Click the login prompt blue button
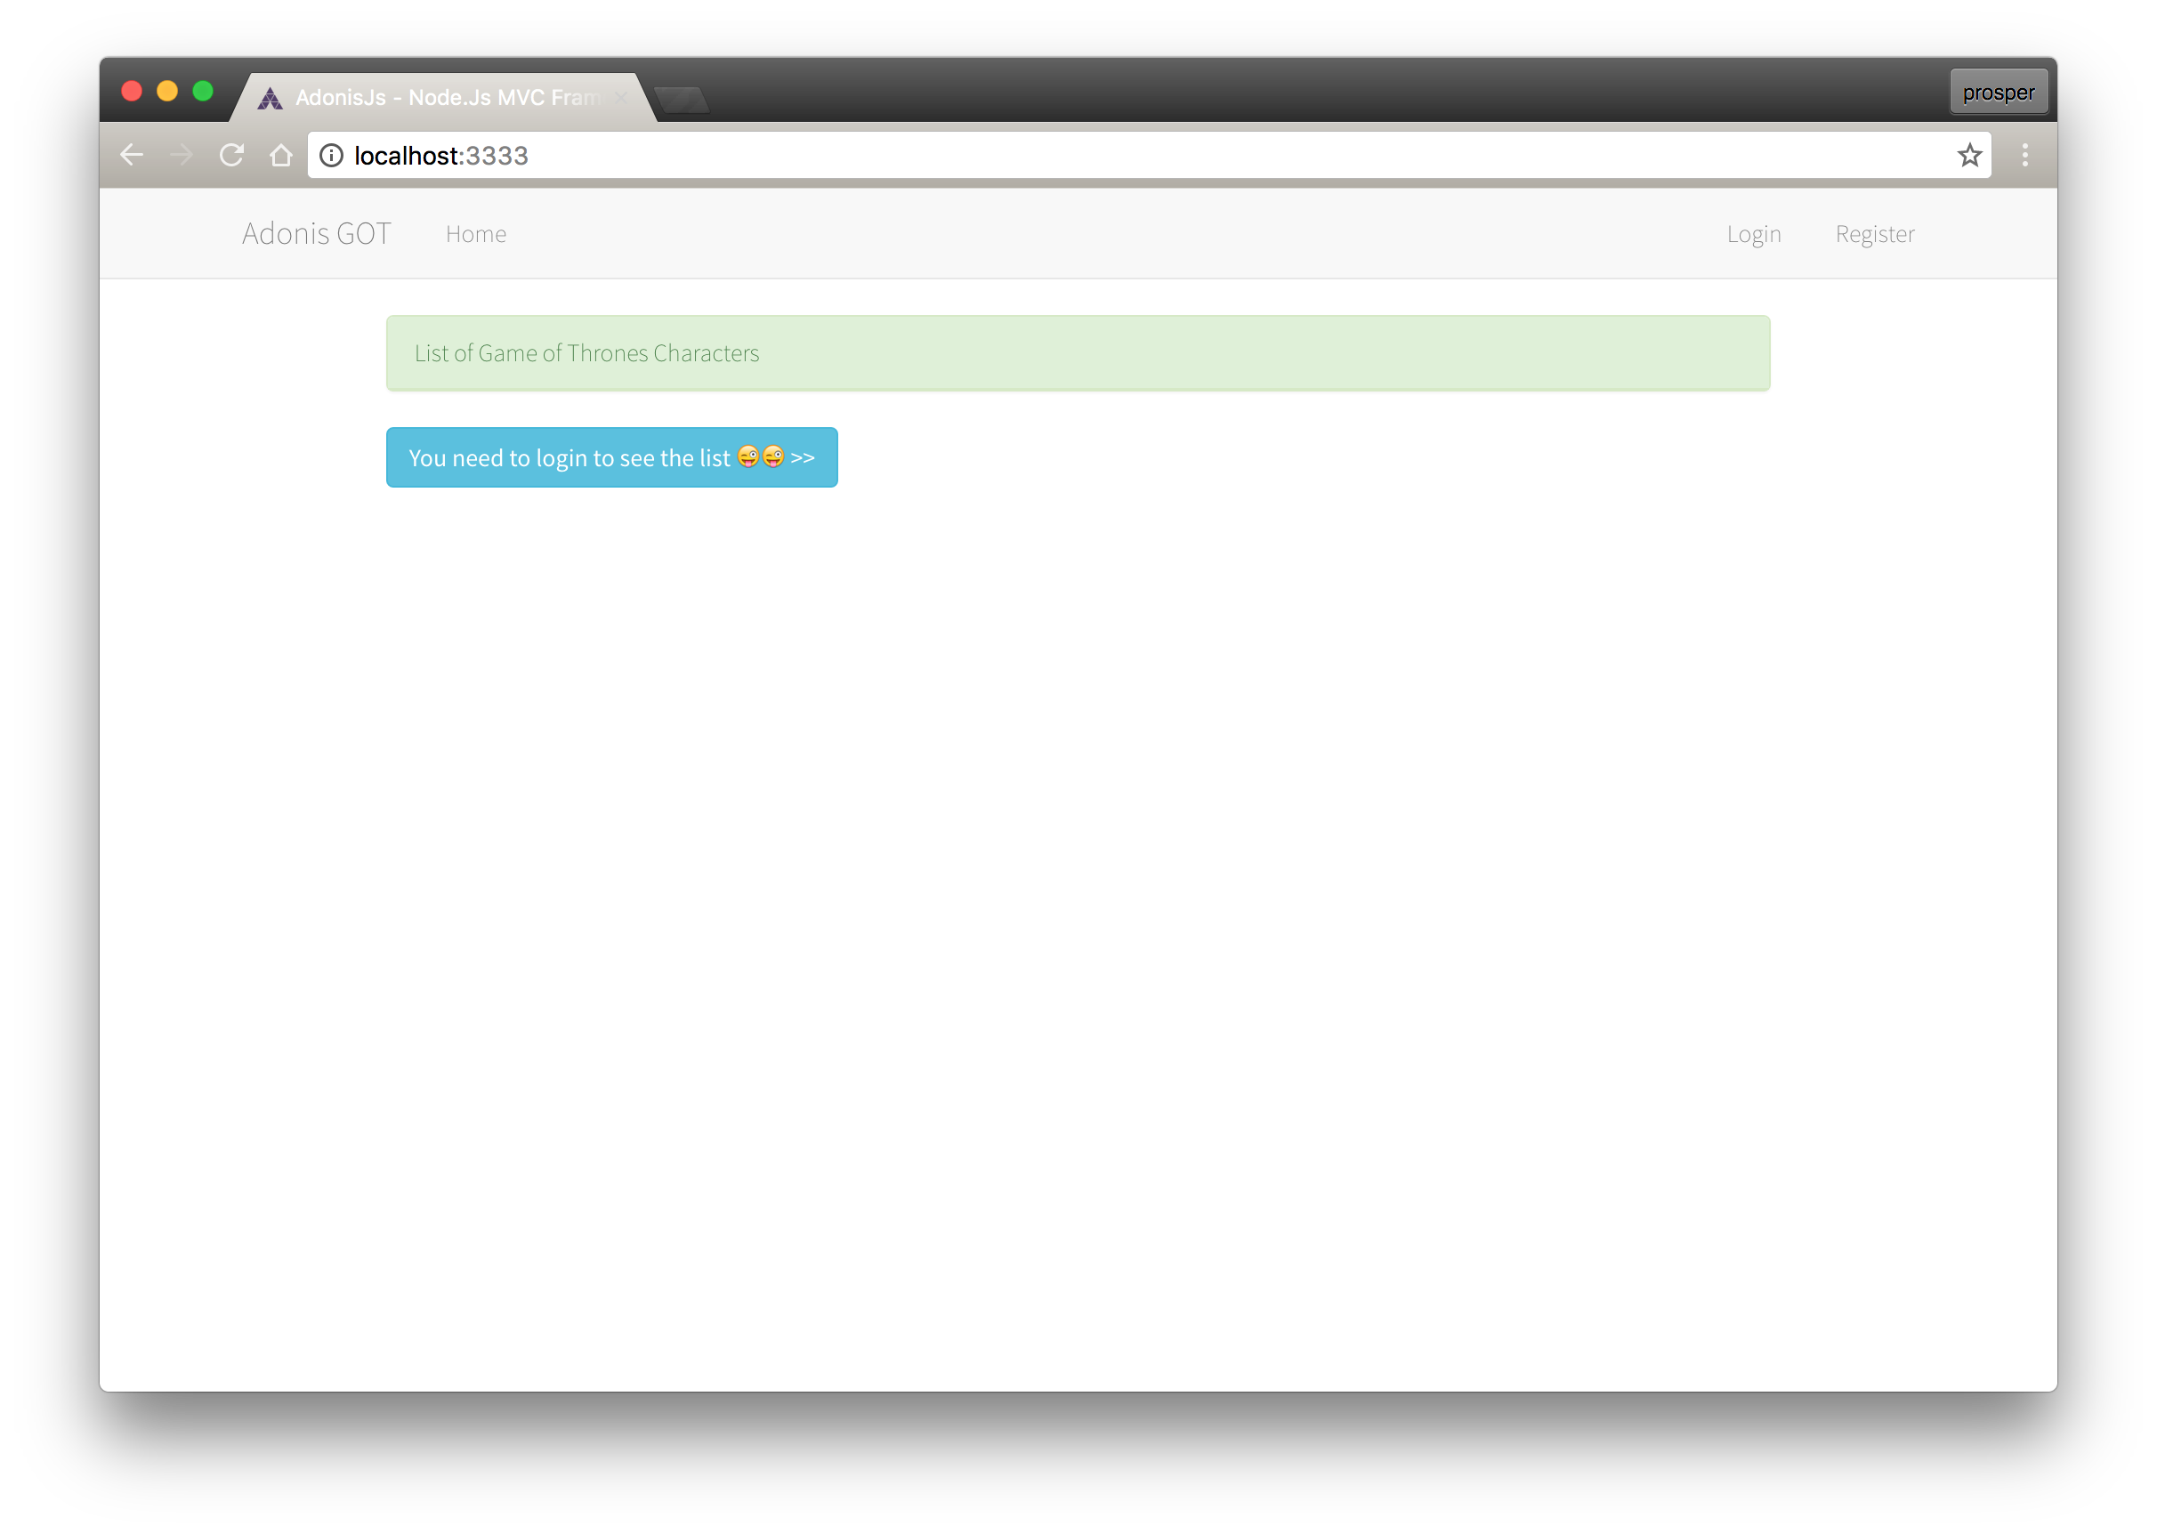 coord(611,458)
